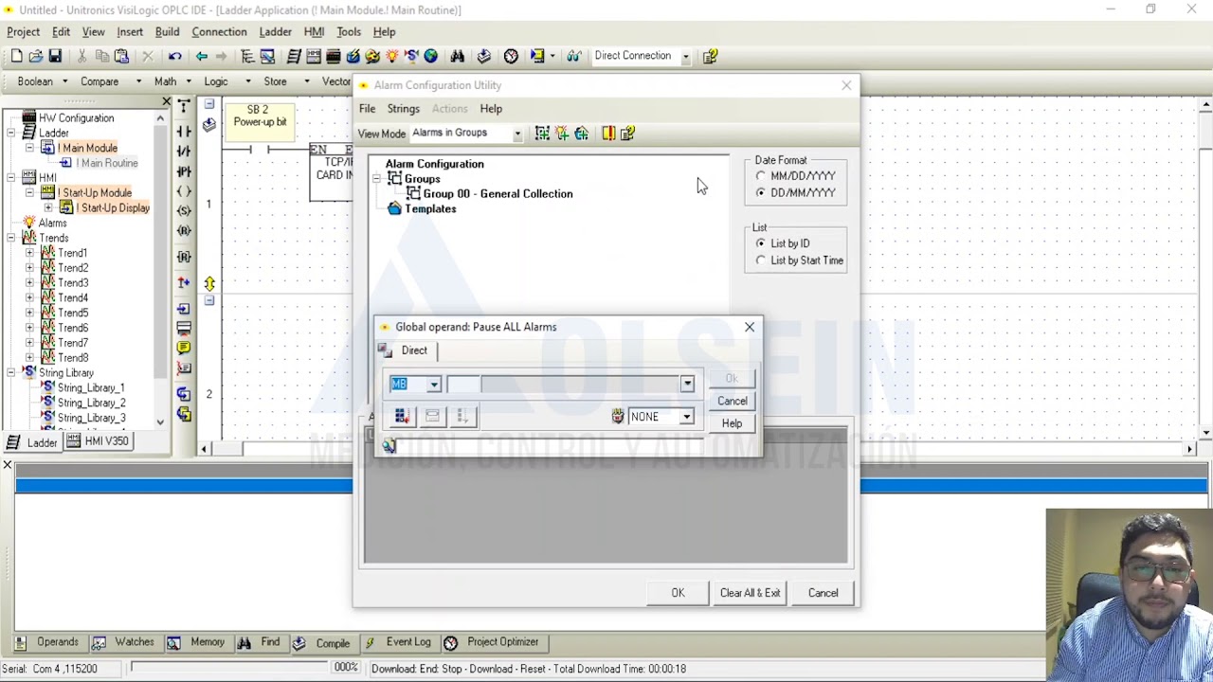Click Help in Global operand dialog
Image resolution: width=1213 pixels, height=682 pixels.
tap(732, 423)
